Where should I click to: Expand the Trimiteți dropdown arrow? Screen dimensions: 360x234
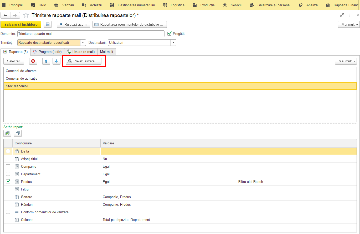[x=83, y=42]
